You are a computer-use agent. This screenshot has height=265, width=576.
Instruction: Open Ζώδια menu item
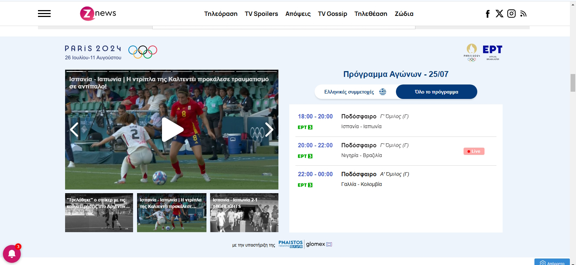click(404, 14)
